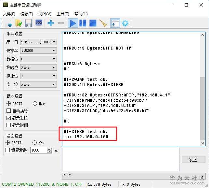Click the 'ATRCV:13 Bytes:WIFI GOT IP' line
209x188 pixels.
coord(98,48)
